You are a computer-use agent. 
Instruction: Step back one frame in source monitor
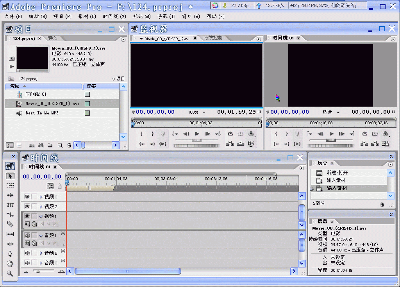(x=186, y=134)
